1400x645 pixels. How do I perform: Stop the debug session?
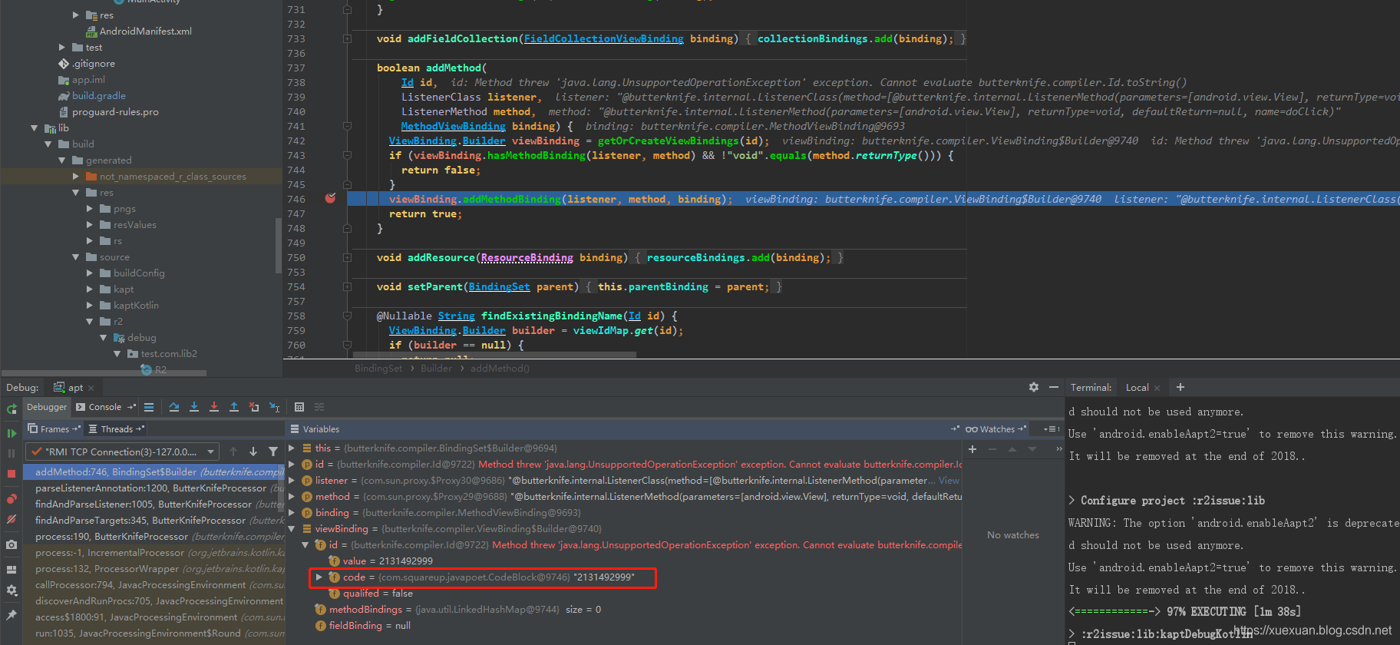[12, 474]
